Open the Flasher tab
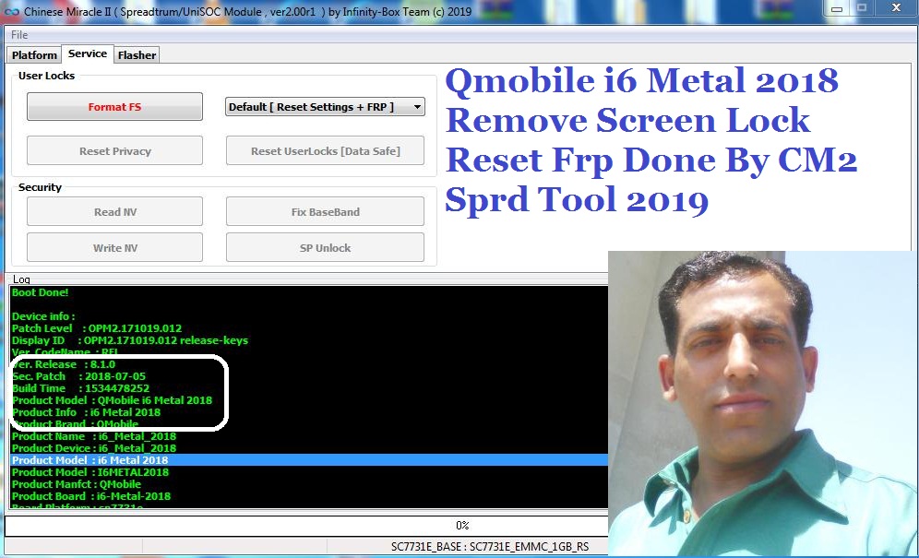Screen dimensions: 919x558 click(137, 55)
